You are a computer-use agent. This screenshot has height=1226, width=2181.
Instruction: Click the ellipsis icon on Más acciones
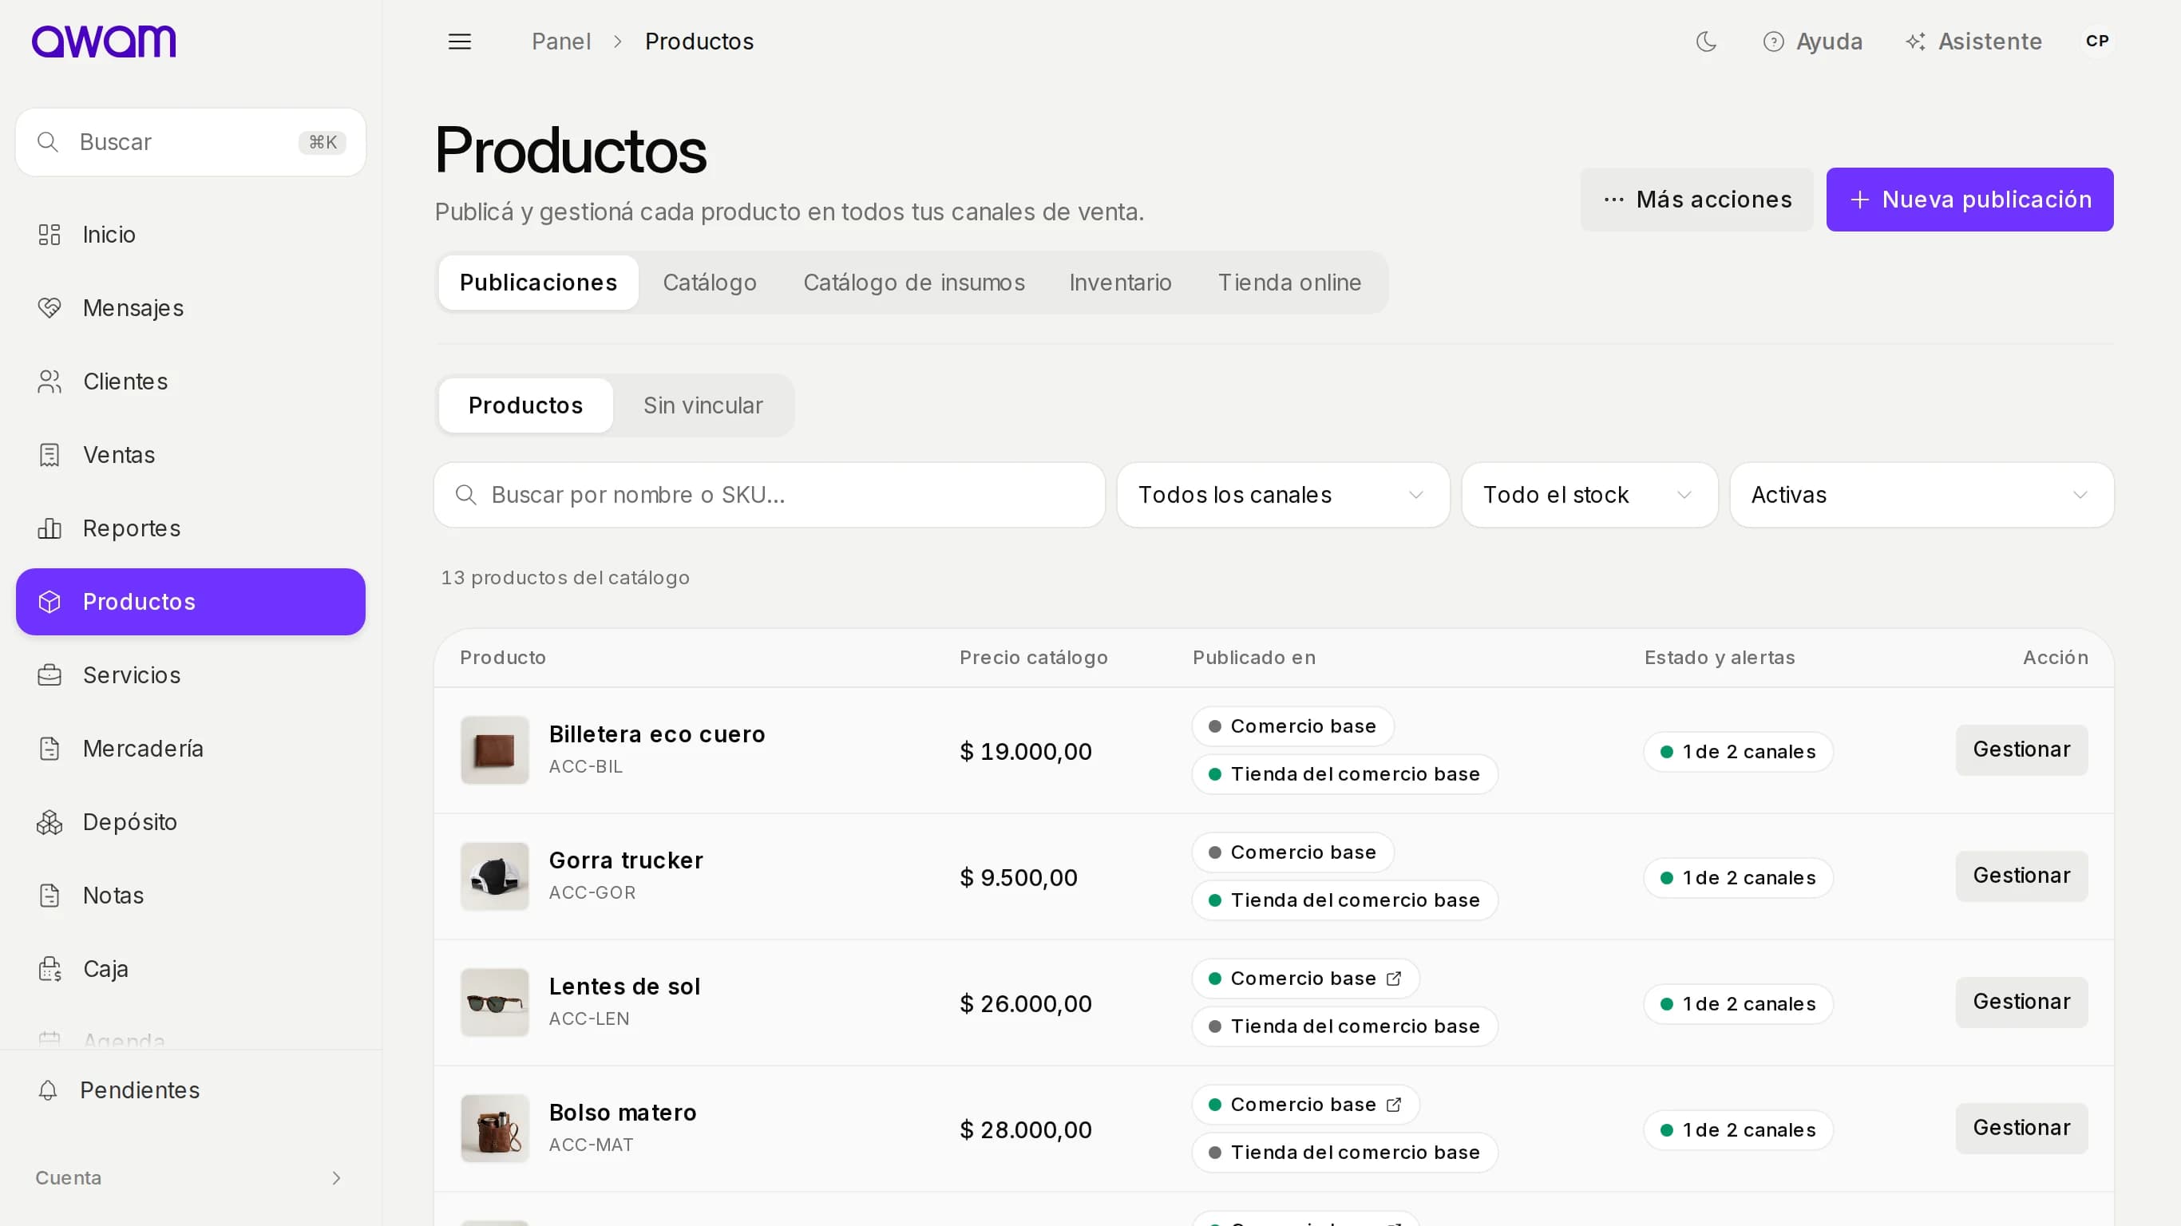pyautogui.click(x=1613, y=200)
